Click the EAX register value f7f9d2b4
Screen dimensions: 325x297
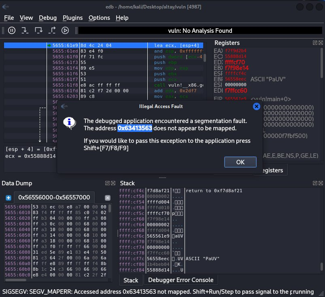pos(236,51)
